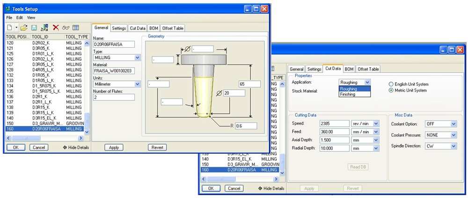Image resolution: width=468 pixels, height=198 pixels.
Task: Open the Coolant Pressure dropdown
Action: 453,135
